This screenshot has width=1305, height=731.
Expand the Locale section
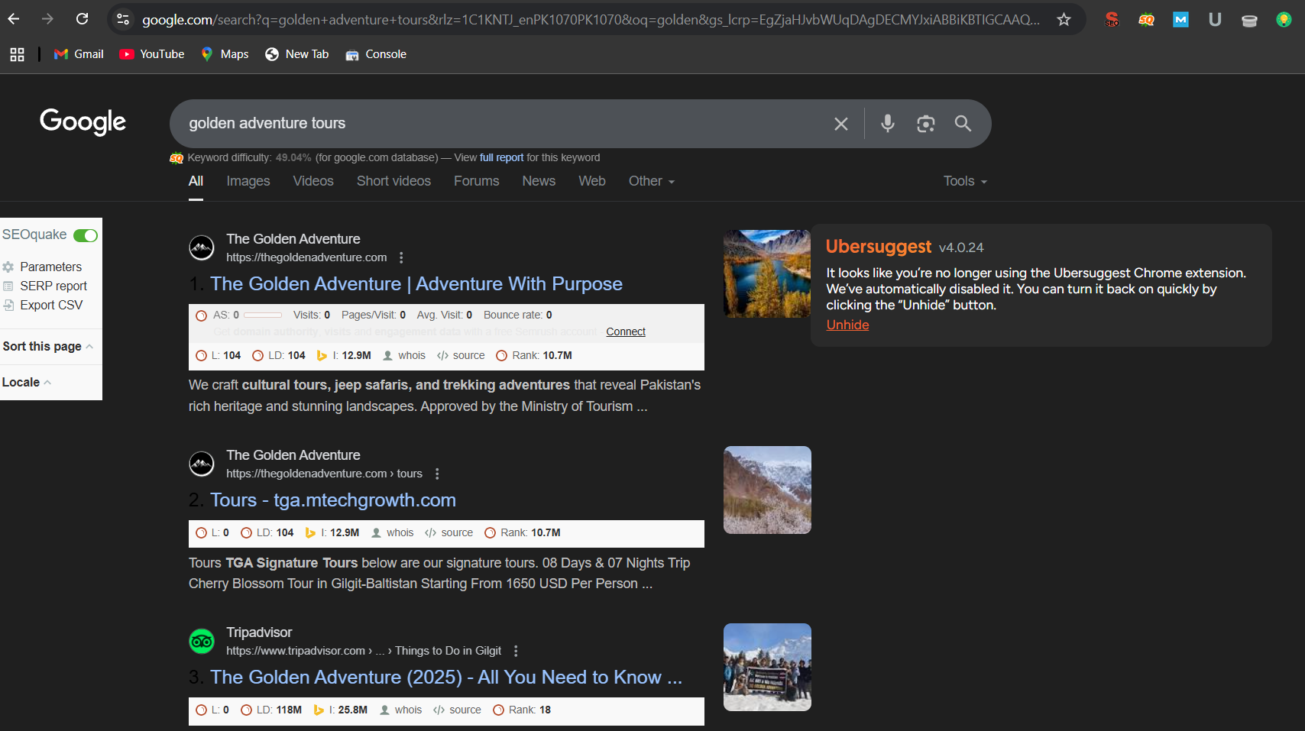pos(27,382)
